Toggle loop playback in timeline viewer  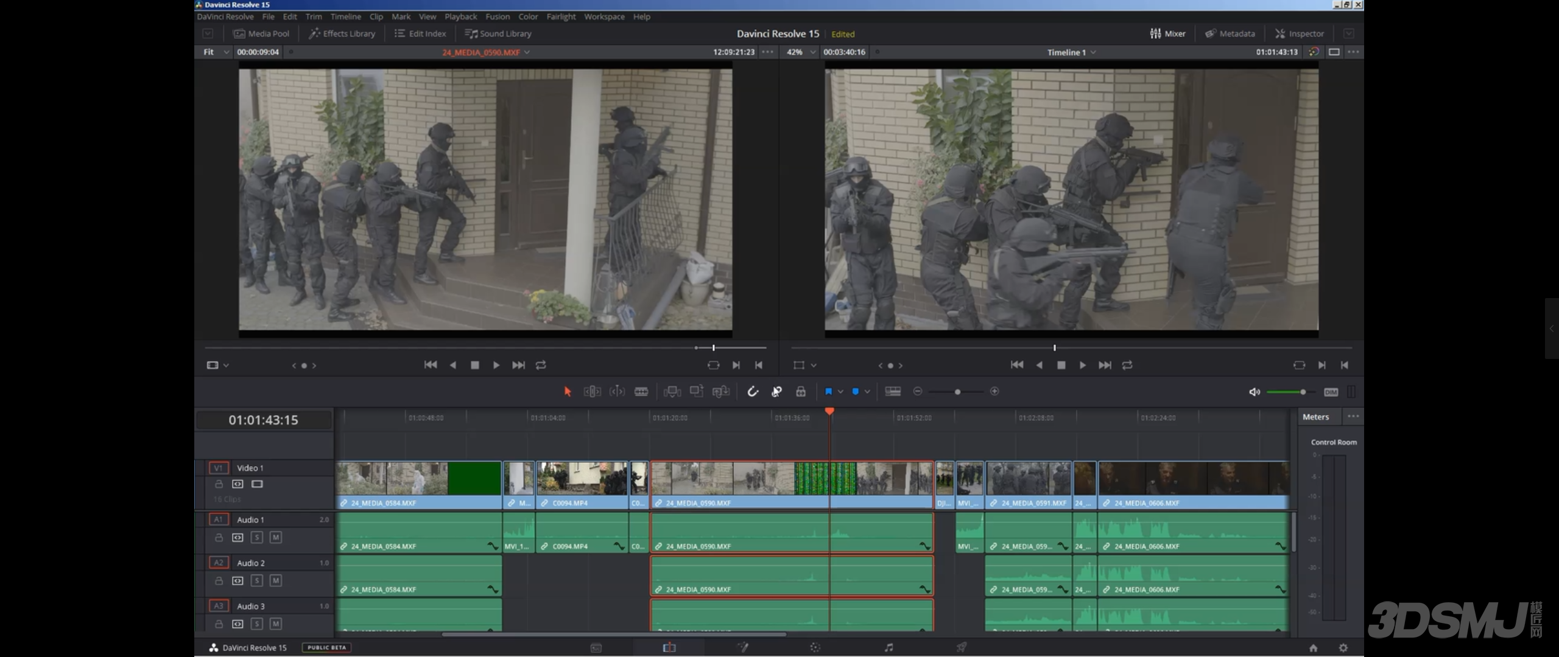click(x=1127, y=365)
